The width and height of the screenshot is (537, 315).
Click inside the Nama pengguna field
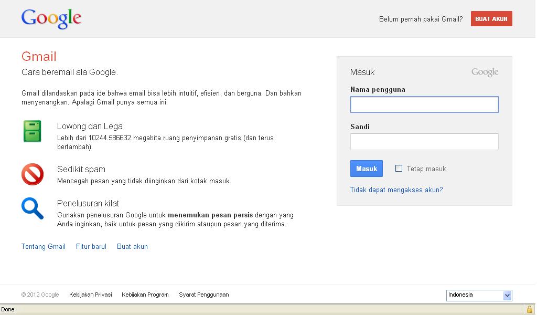[x=424, y=104]
